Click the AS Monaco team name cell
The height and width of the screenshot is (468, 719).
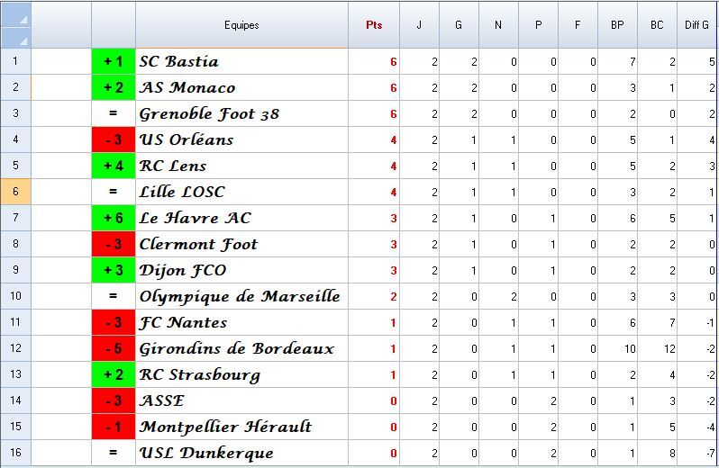(240, 87)
